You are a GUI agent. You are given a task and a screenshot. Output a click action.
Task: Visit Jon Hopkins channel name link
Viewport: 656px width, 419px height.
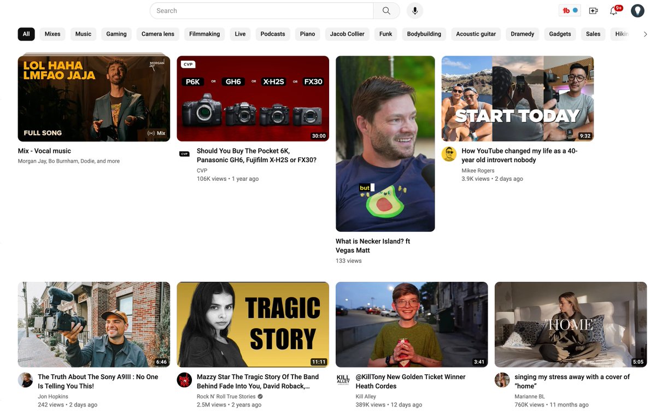point(53,397)
